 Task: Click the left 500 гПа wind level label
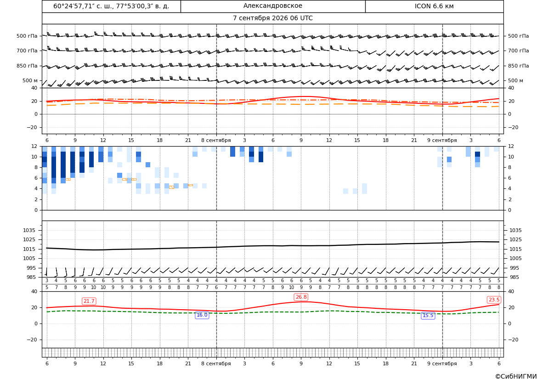pos(27,36)
